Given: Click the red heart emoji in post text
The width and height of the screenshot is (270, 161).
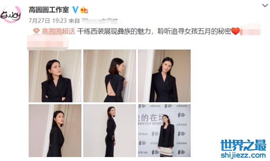Looking at the screenshot, I should coord(236,31).
